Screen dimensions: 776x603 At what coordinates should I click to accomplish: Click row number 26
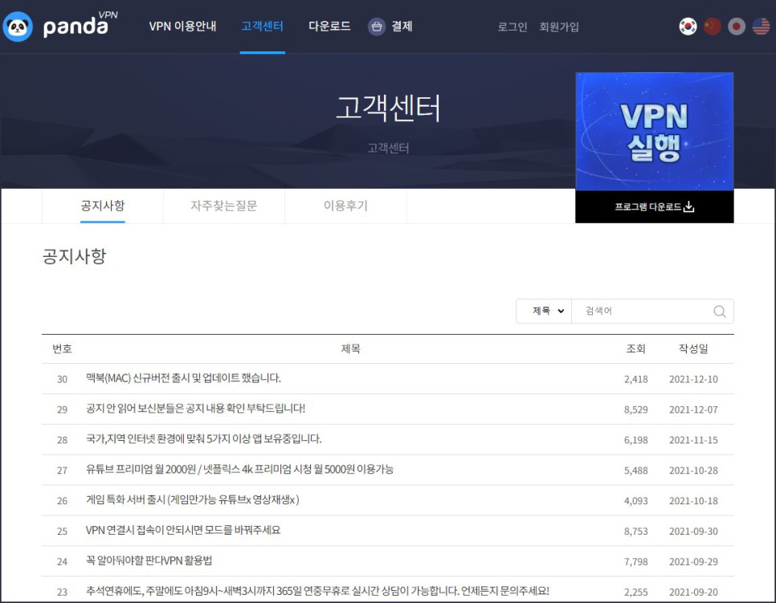(x=62, y=501)
